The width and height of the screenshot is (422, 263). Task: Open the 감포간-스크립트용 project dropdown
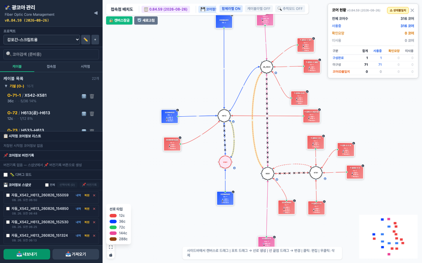pos(42,40)
